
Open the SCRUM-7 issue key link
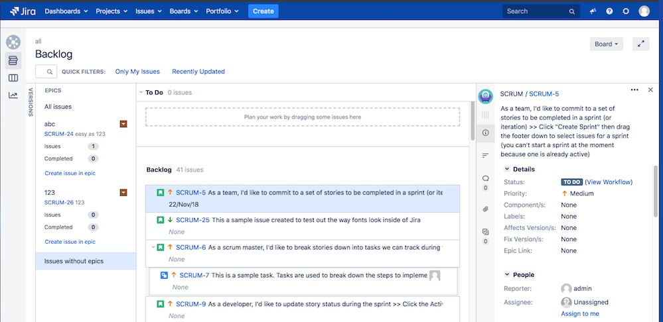[194, 276]
